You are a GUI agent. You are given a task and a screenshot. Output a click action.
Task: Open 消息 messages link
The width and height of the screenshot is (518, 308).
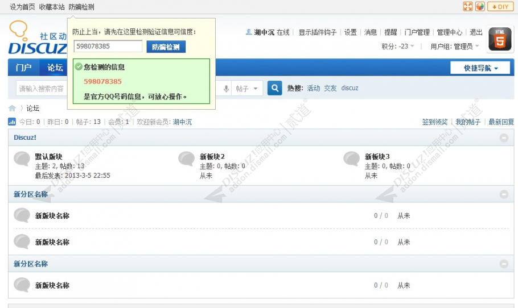point(371,32)
